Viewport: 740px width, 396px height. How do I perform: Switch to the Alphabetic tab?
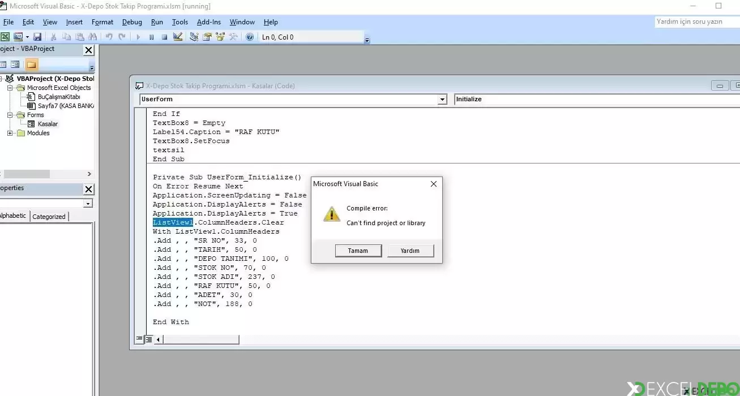click(12, 216)
